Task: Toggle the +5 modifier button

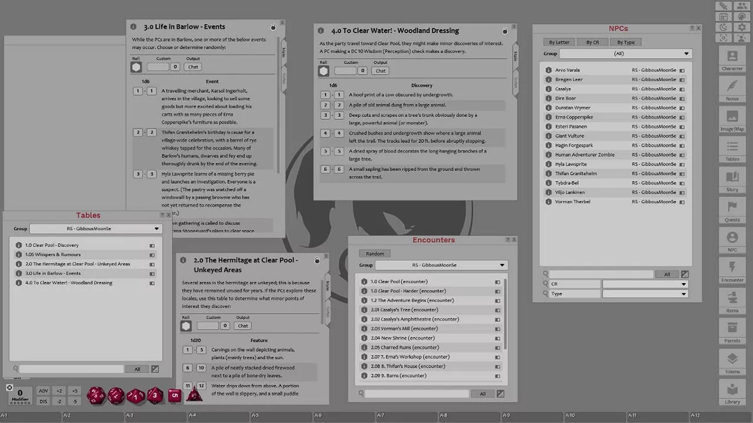Action: click(x=74, y=391)
